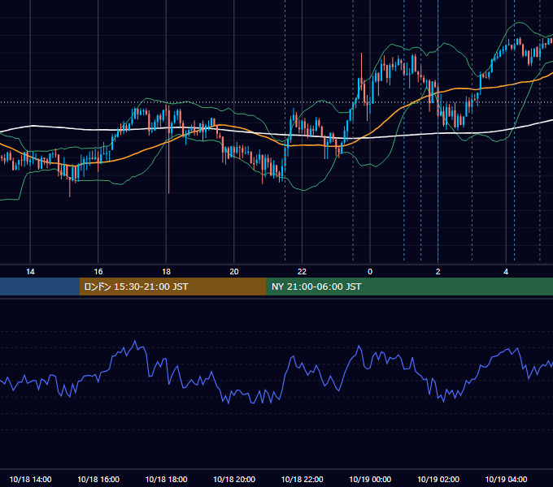Select the ロンドン 15:30-21:00 JST session bar
This screenshot has height=487, width=553.
(x=172, y=287)
